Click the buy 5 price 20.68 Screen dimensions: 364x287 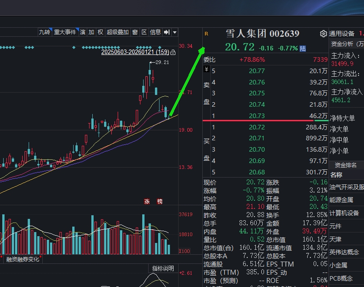257,172
